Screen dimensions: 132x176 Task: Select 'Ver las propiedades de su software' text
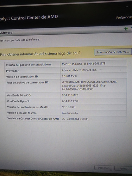(x=20, y=40)
